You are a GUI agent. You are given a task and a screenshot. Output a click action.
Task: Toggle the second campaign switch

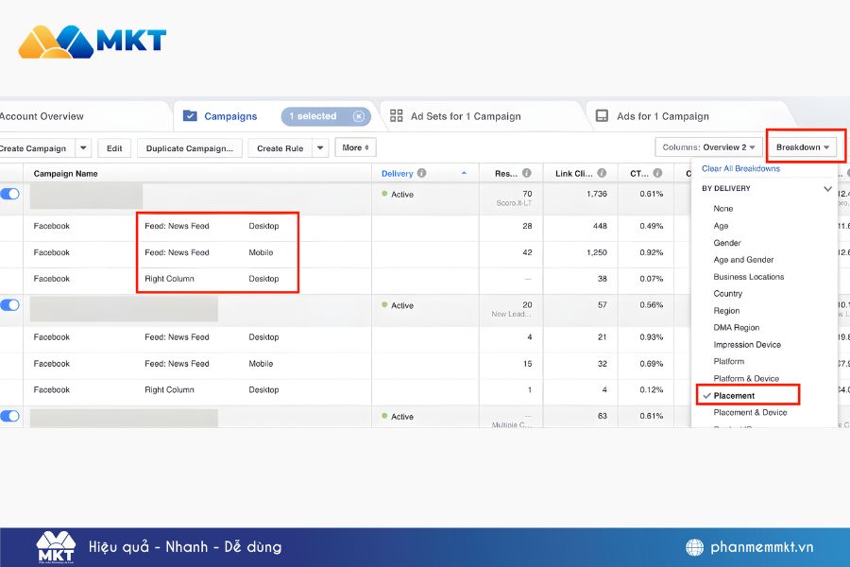pyautogui.click(x=10, y=305)
